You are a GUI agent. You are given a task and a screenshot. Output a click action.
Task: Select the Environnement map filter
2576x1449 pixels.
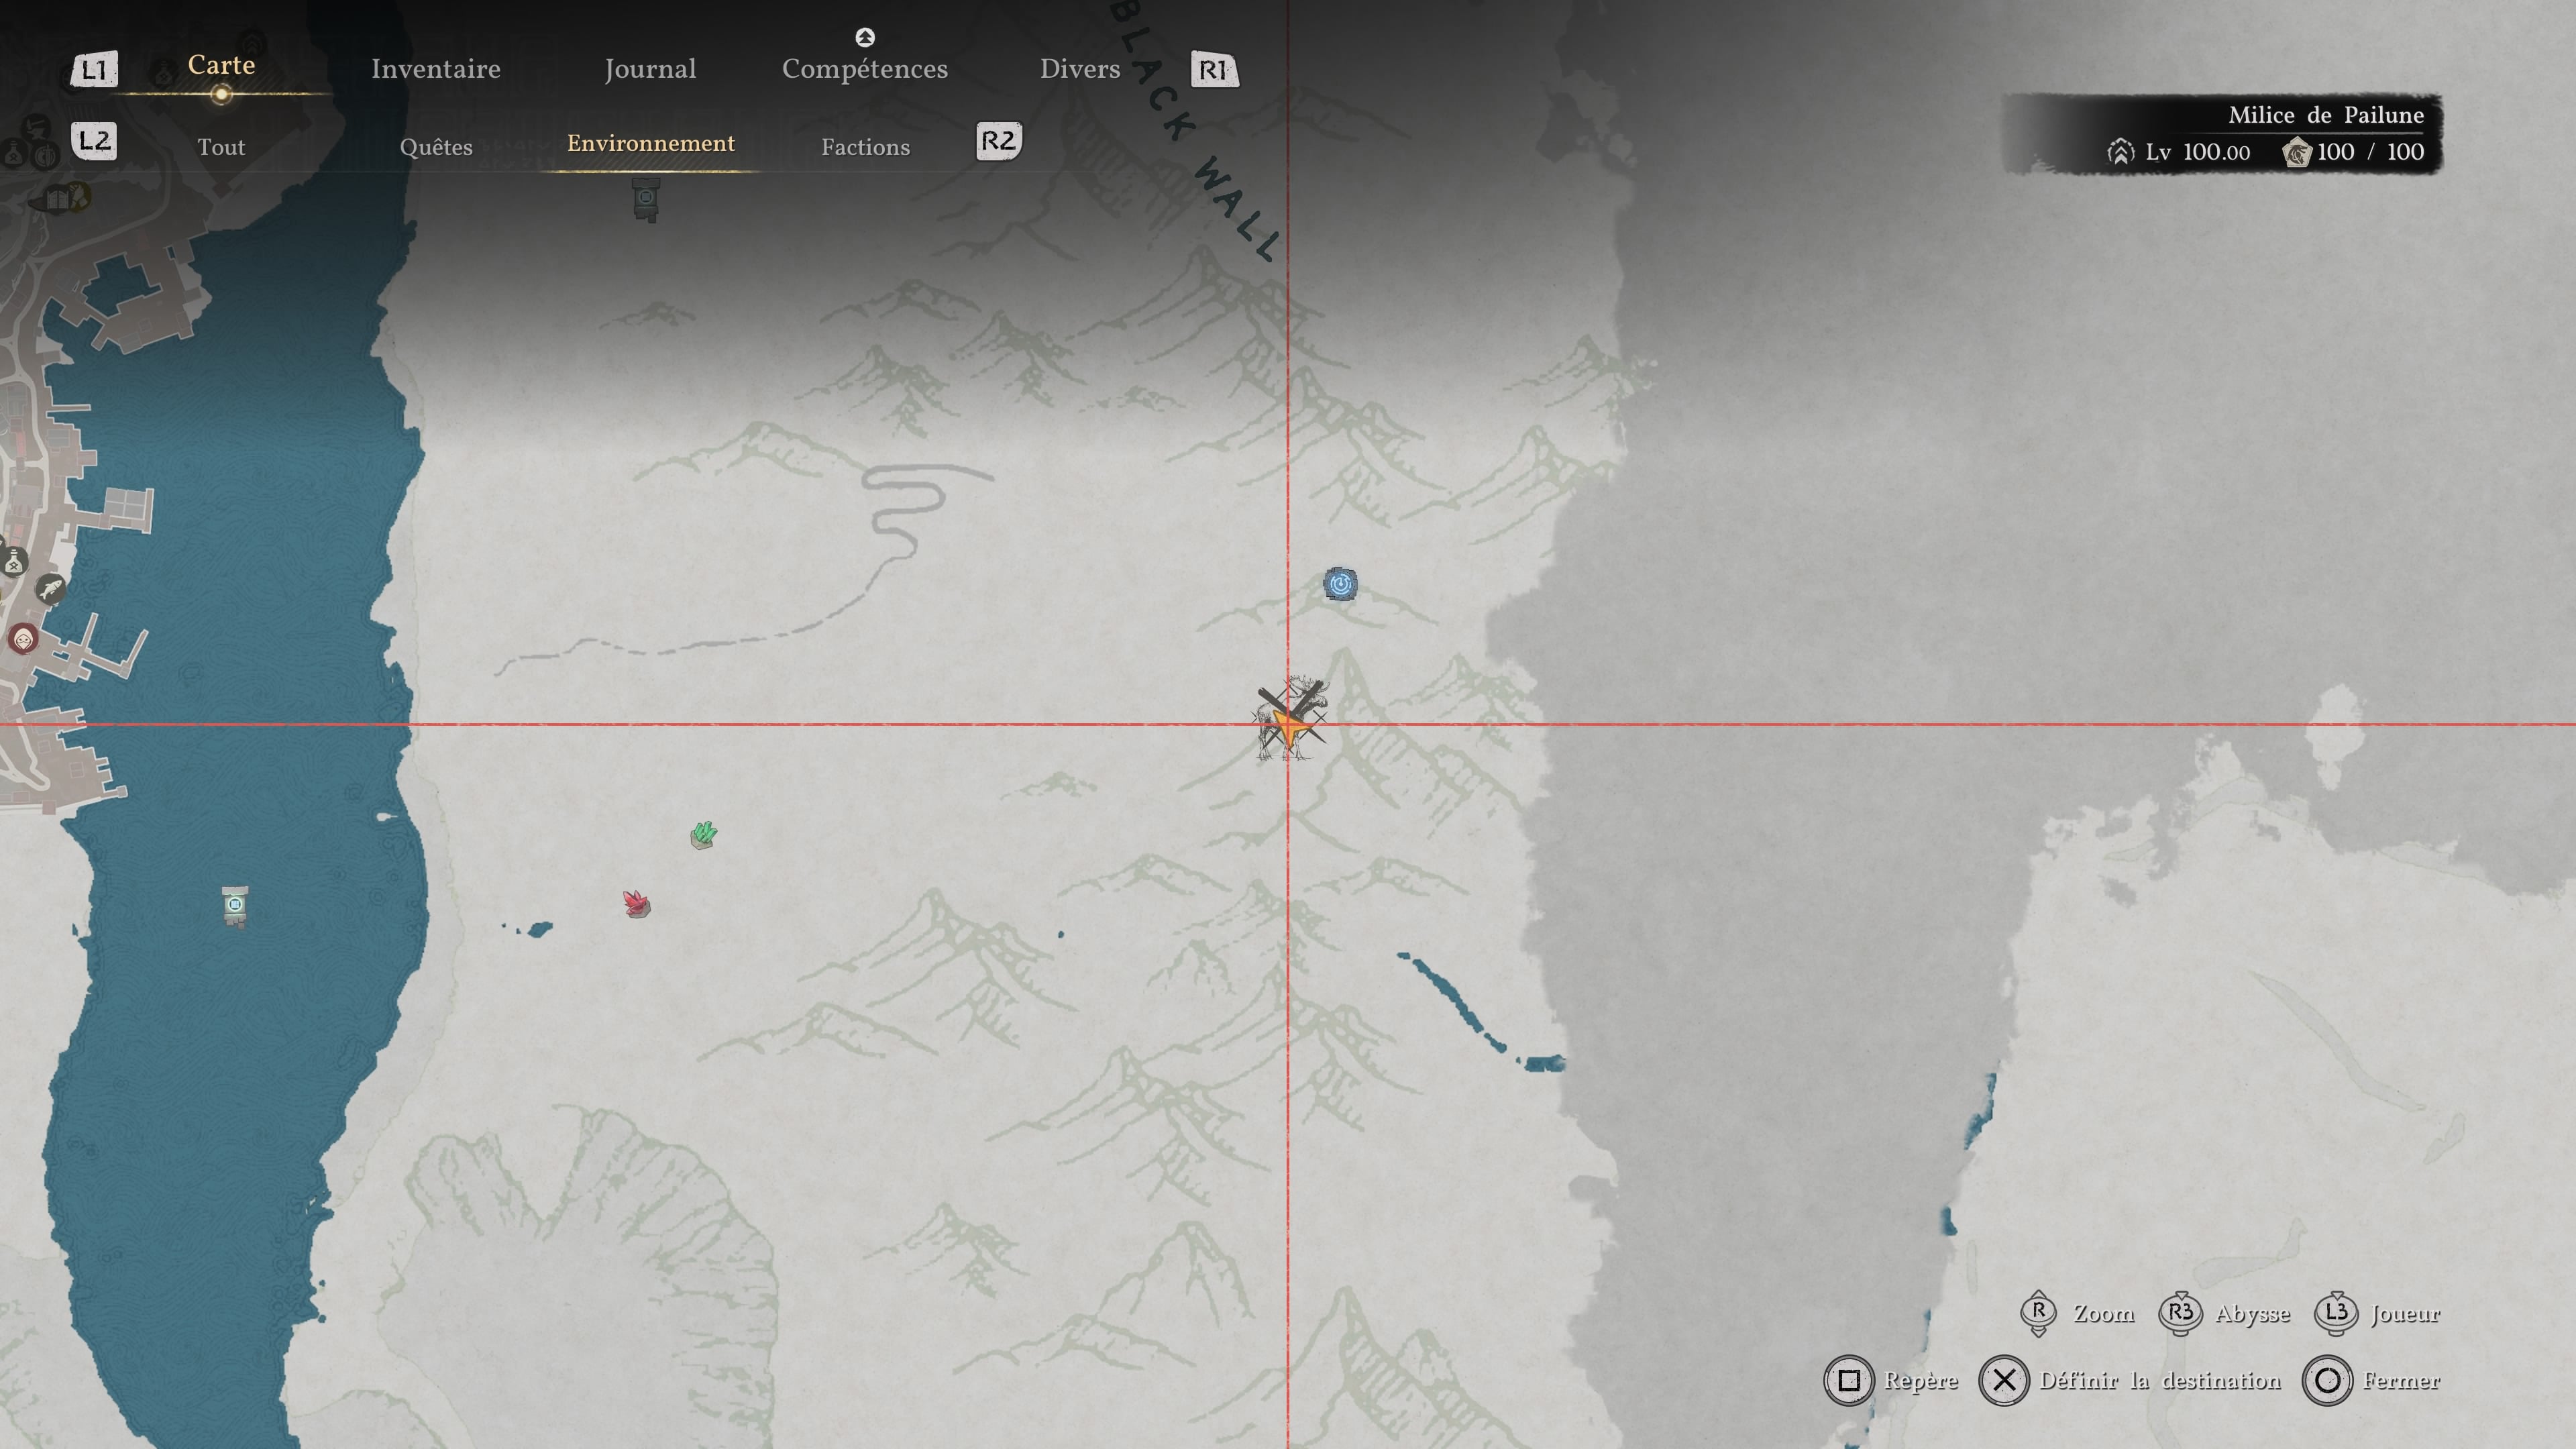click(x=651, y=143)
